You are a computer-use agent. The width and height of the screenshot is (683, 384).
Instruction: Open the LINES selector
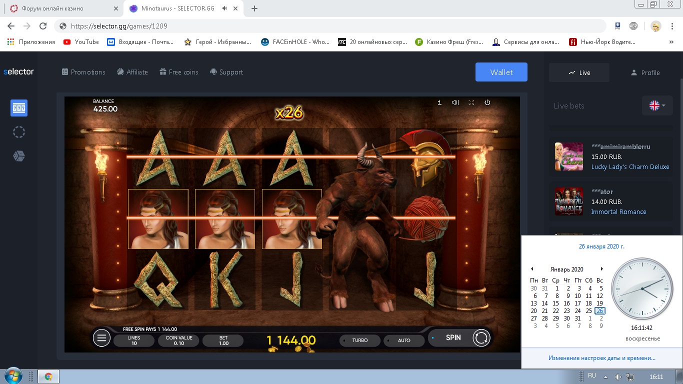(134, 340)
